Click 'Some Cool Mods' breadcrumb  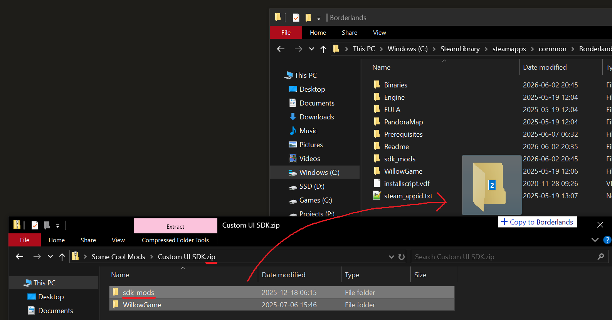tap(118, 257)
